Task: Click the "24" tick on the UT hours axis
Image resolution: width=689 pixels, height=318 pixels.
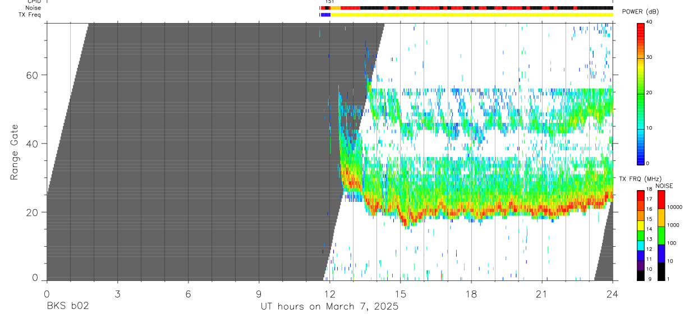Action: pos(613,294)
